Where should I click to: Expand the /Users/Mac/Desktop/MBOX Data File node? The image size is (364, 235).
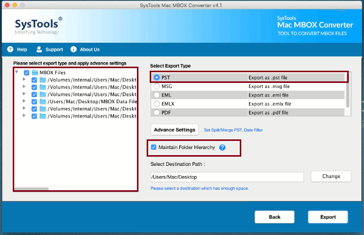click(x=24, y=101)
